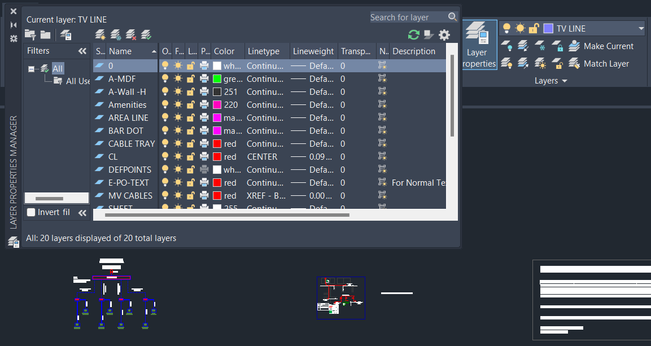Open the TV LINE layer dropdown on ribbon

click(x=641, y=27)
